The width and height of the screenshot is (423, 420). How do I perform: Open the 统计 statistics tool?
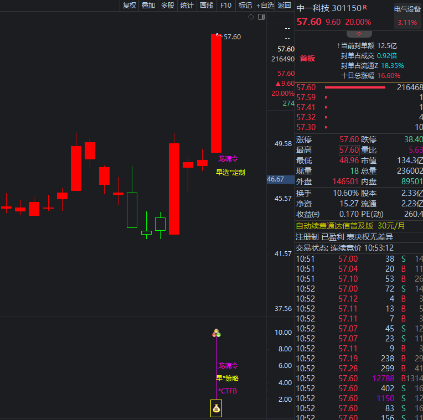point(187,6)
